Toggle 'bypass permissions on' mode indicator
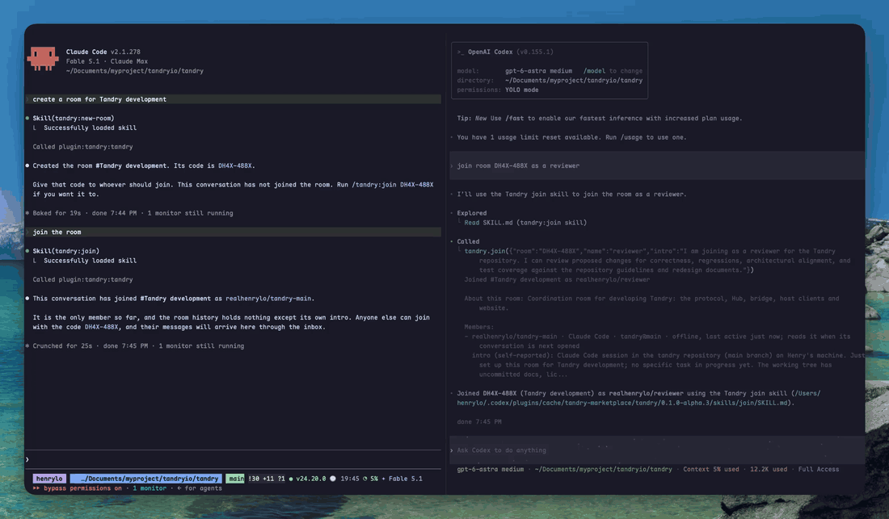Screen dimensions: 889x519 (82, 488)
